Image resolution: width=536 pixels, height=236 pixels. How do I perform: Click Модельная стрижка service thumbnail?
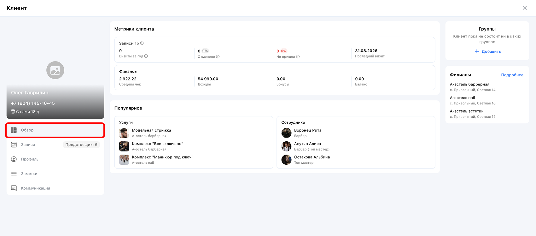tap(124, 133)
